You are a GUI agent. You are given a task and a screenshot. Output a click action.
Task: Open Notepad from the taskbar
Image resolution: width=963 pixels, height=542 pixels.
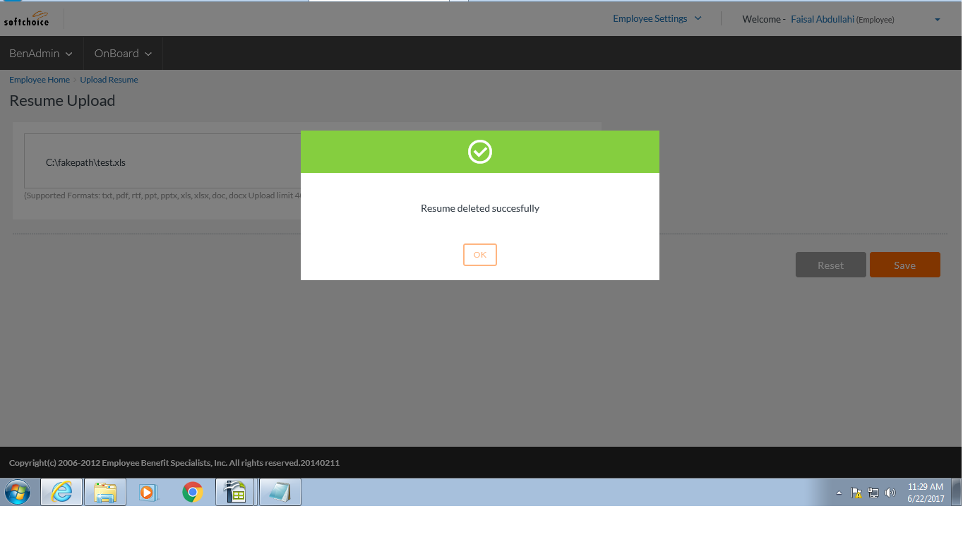point(280,492)
